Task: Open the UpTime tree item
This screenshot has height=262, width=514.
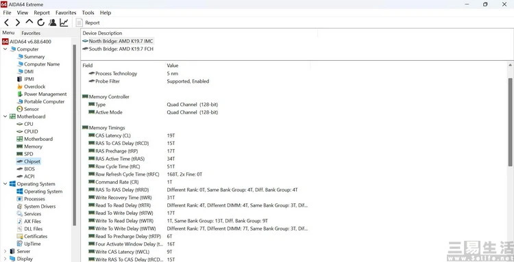Action: pyautogui.click(x=29, y=244)
